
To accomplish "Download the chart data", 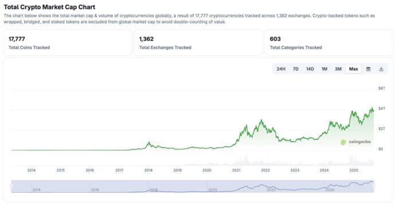I will pos(381,69).
